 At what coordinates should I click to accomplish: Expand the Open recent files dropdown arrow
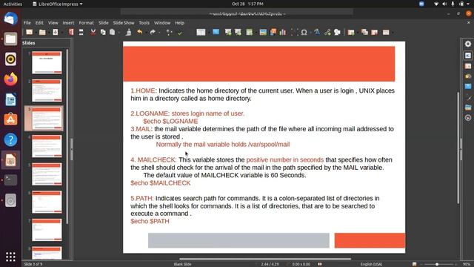48,33
